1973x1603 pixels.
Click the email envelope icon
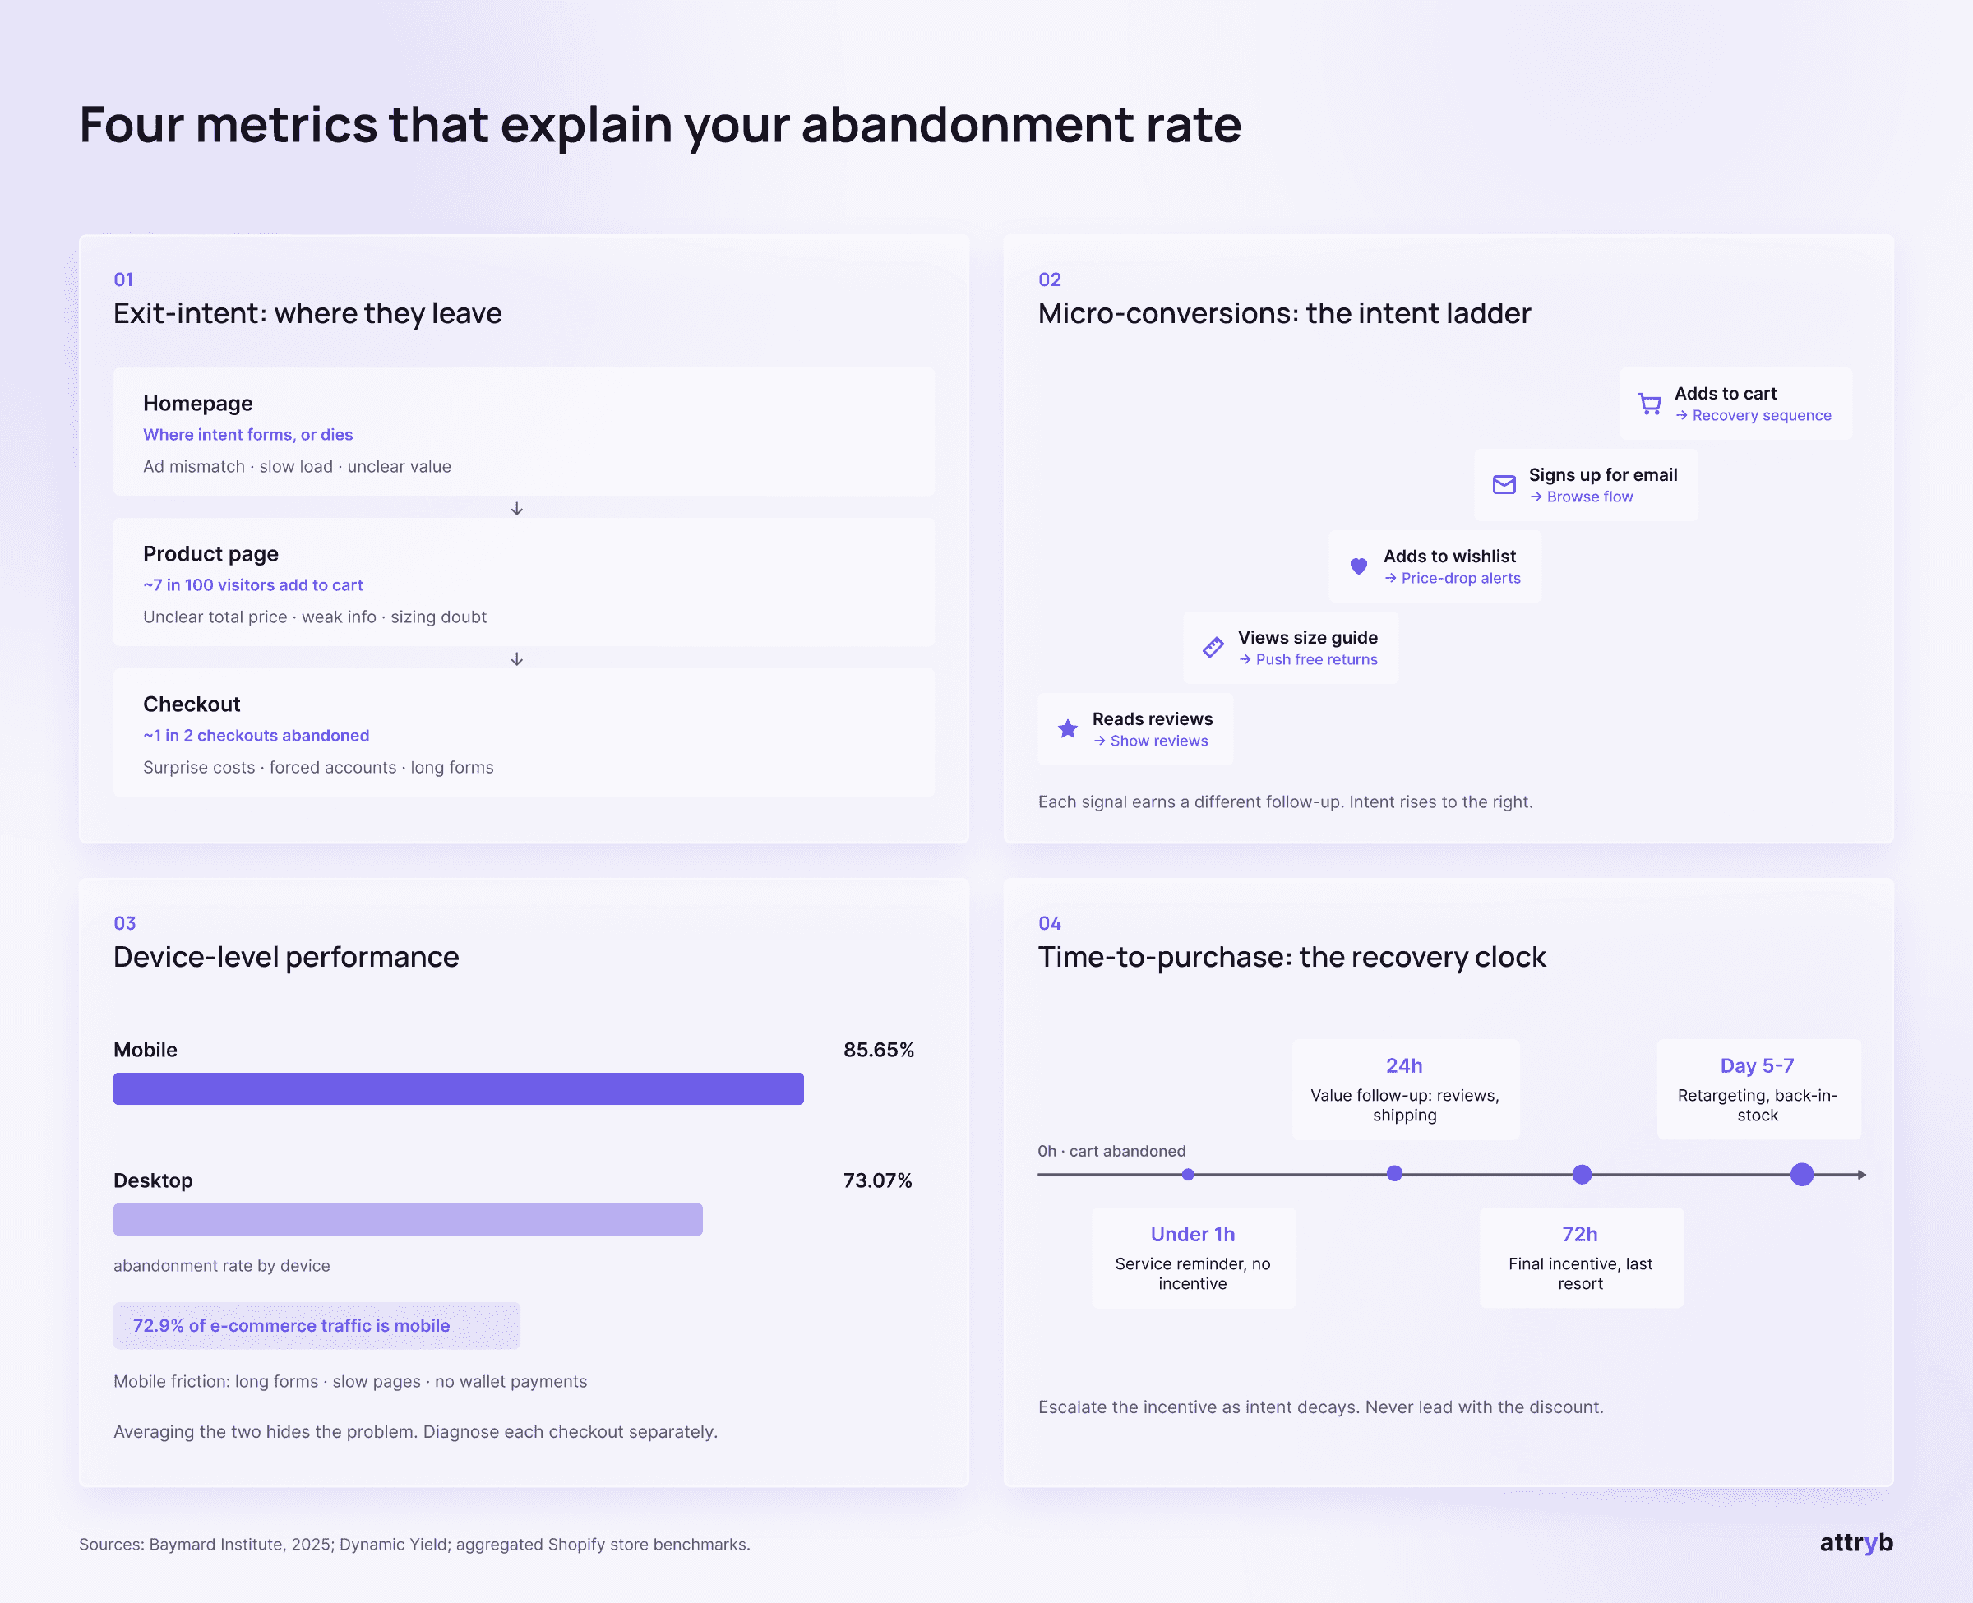[x=1504, y=485]
